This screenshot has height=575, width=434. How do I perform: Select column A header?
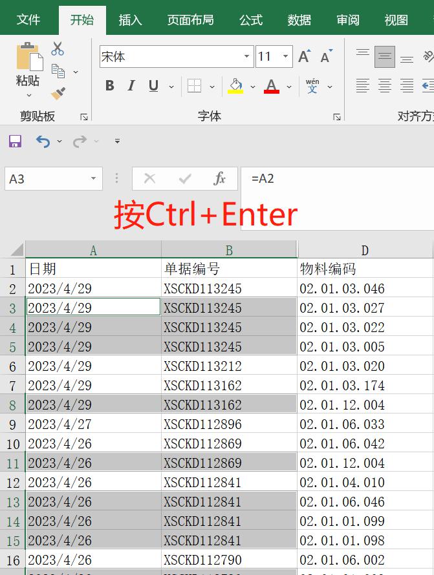pyautogui.click(x=93, y=250)
